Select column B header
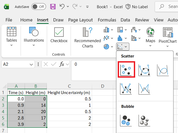178x133 pixels. (x=36, y=86)
